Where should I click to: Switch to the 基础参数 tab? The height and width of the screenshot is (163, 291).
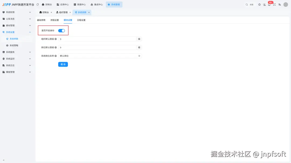tap(41, 20)
